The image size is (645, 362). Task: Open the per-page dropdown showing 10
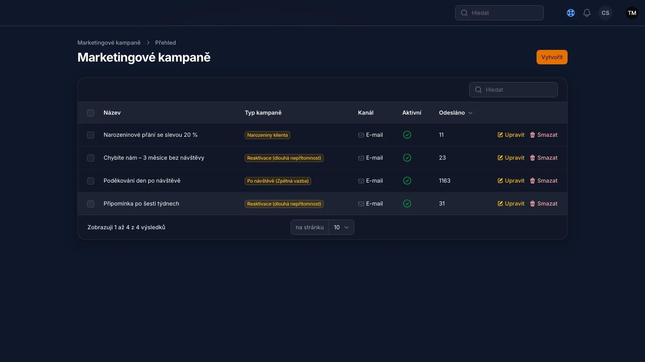click(x=341, y=227)
